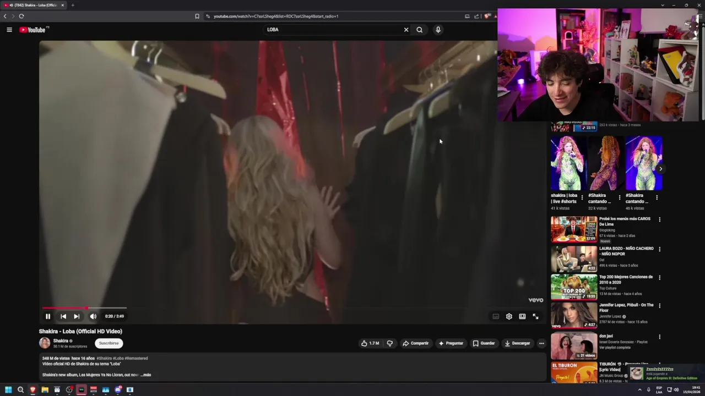This screenshot has height=396, width=705.
Task: Open the 'don javi' playlist thumbnail
Action: [574, 345]
